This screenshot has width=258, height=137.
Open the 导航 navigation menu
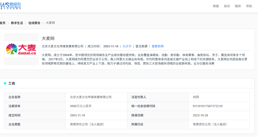click(x=249, y=6)
